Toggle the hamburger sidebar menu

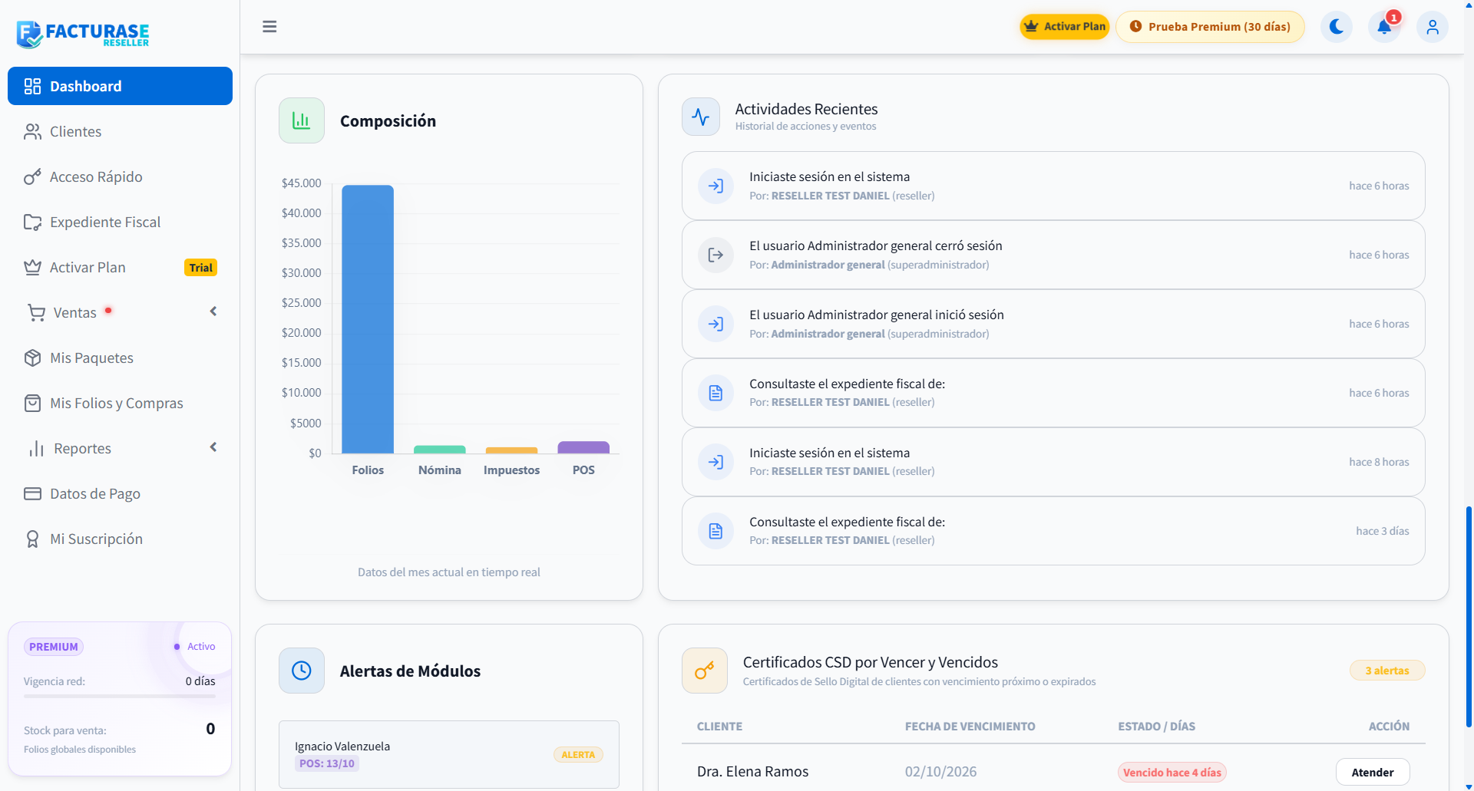[269, 27]
